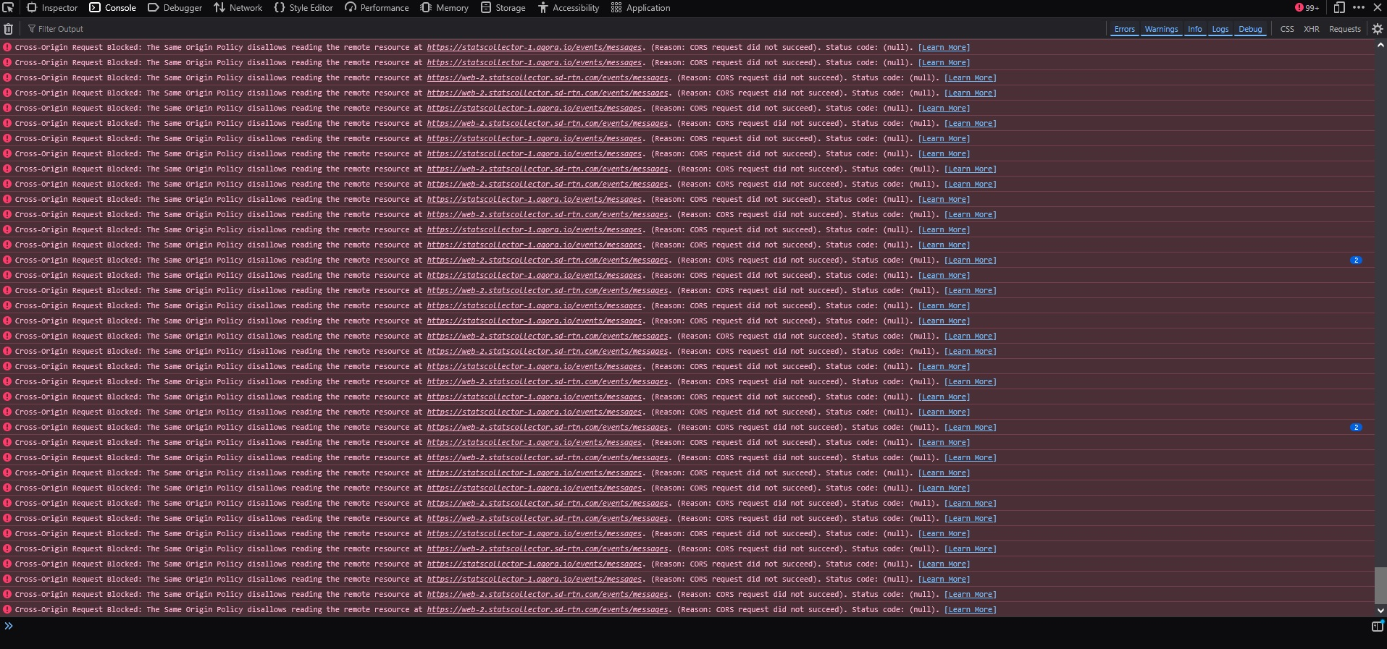
Task: Click the console prompt chevrons
Action: click(x=9, y=626)
